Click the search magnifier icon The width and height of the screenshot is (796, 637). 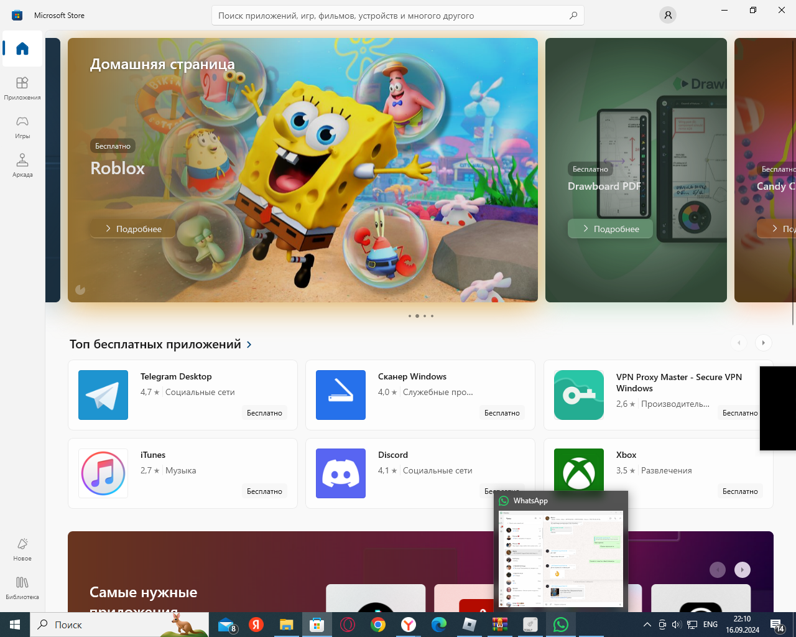(x=573, y=16)
